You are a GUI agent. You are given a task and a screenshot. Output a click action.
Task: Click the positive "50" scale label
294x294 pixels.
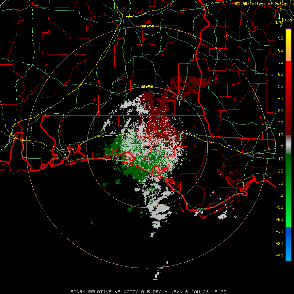(281, 87)
